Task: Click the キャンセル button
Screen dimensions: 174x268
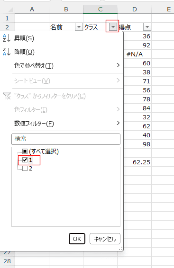Action: click(105, 239)
